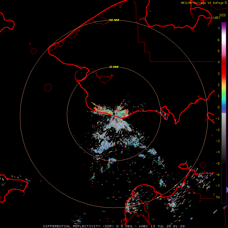Click the -3 value on the color scale
The image size is (228, 228).
pos(218,141)
